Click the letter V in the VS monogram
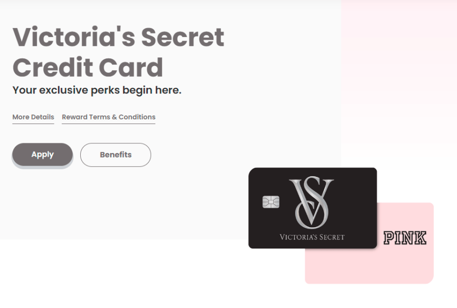Screen dimensions: 457x308 [x=311, y=201]
